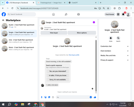Image resolution: width=134 pixels, height=107 pixels.
Task: Open the clock and date in the taskbar
Action: coord(123,104)
